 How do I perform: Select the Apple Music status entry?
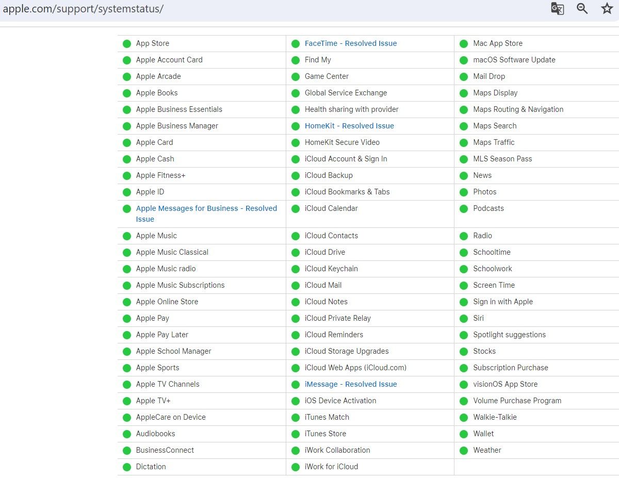(156, 236)
